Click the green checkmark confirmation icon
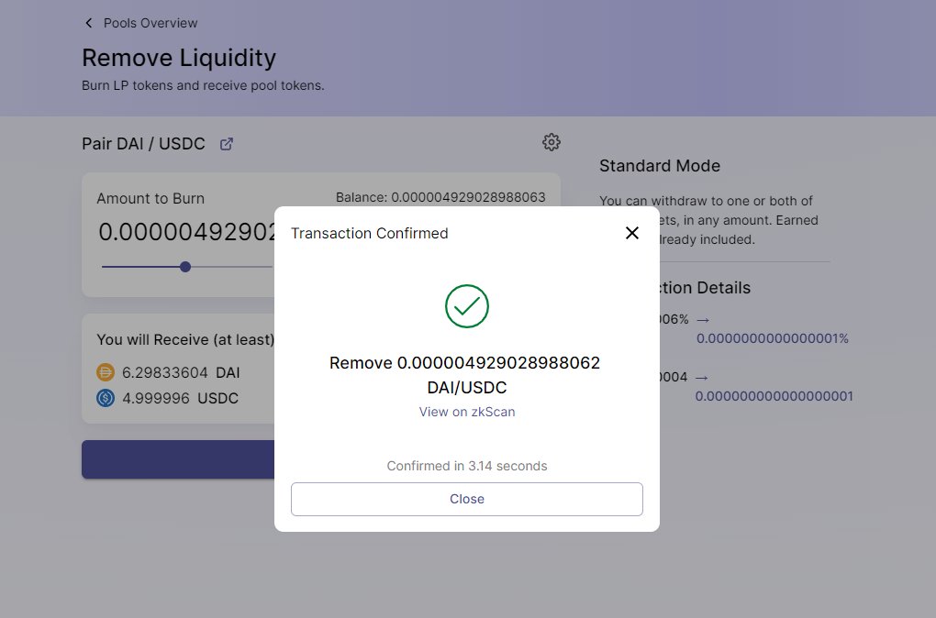This screenshot has height=618, width=936. pos(467,306)
